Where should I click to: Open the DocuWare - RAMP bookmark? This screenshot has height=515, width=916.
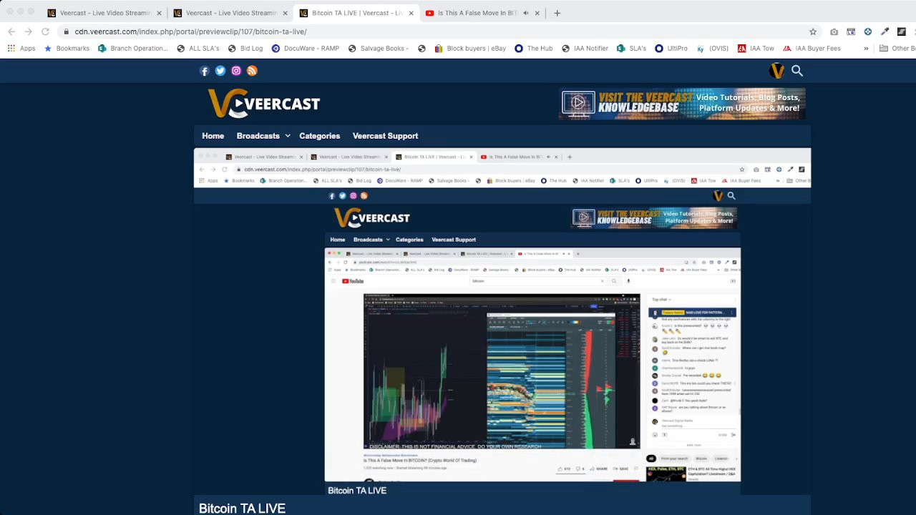point(305,49)
